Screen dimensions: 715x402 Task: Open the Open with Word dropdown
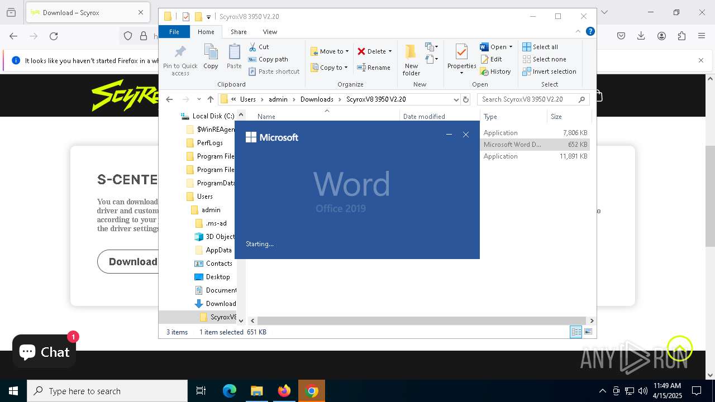tap(496, 47)
